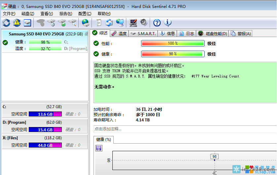This screenshot has width=277, height=175.
Task: Open the 文件(F) menu
Action: [x=9, y=14]
